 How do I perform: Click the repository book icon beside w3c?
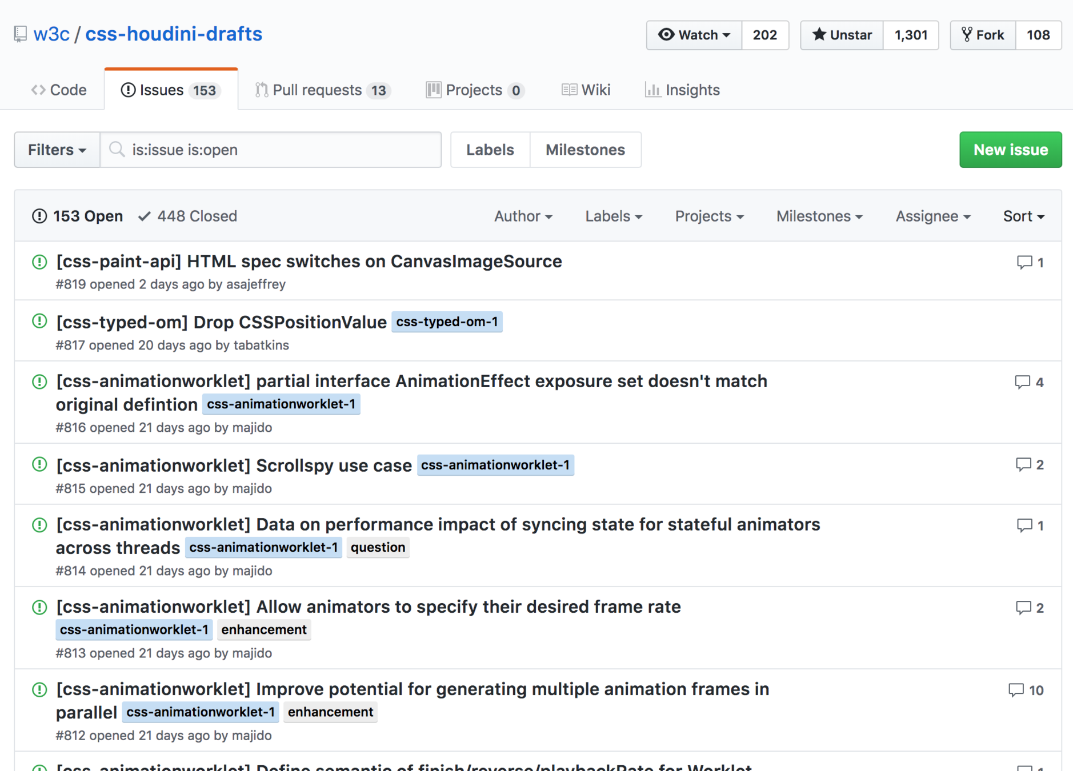click(20, 34)
